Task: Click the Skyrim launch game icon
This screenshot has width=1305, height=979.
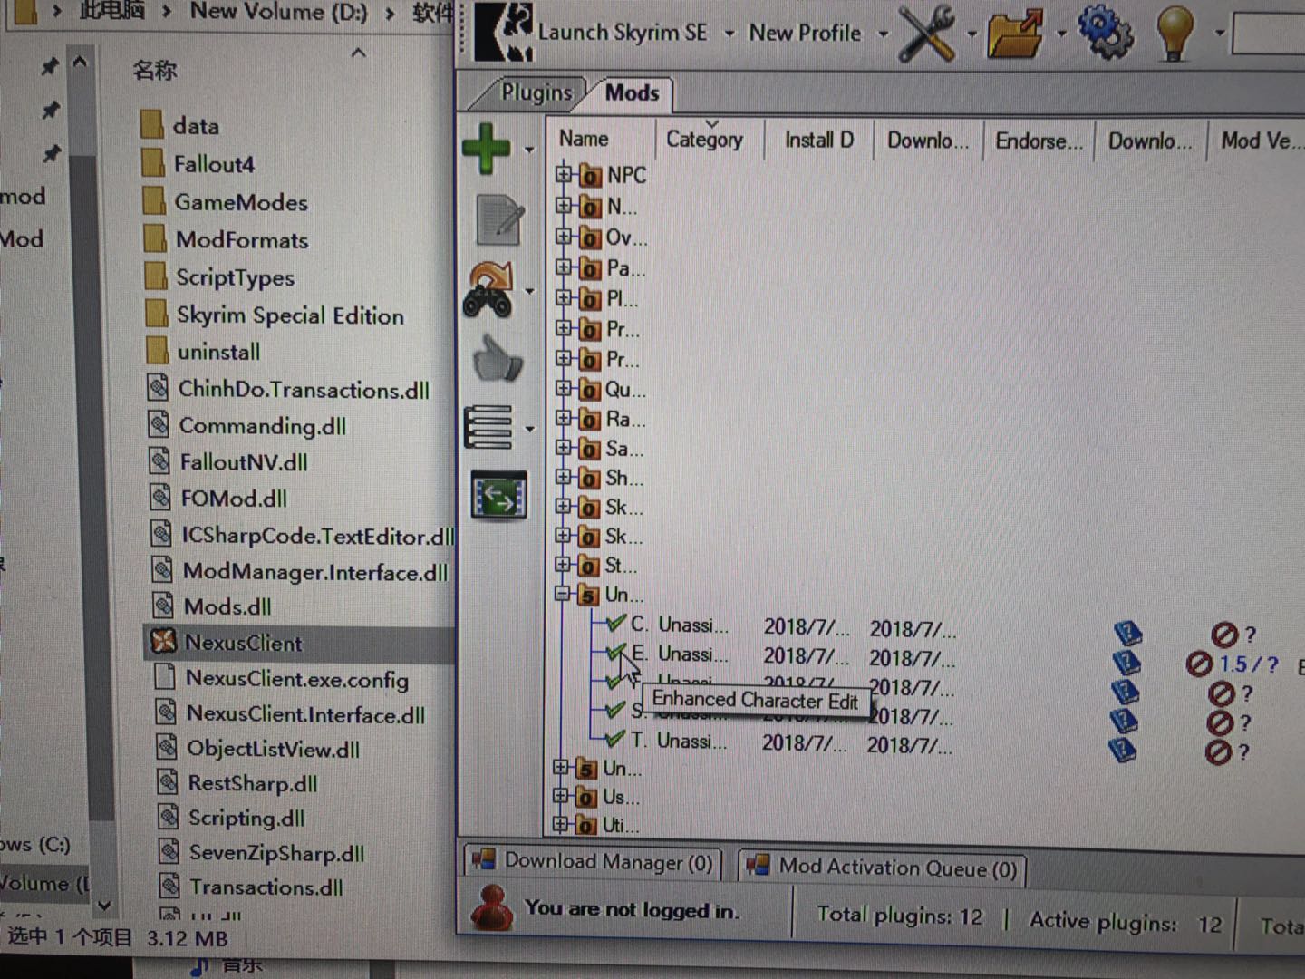Action: click(504, 32)
